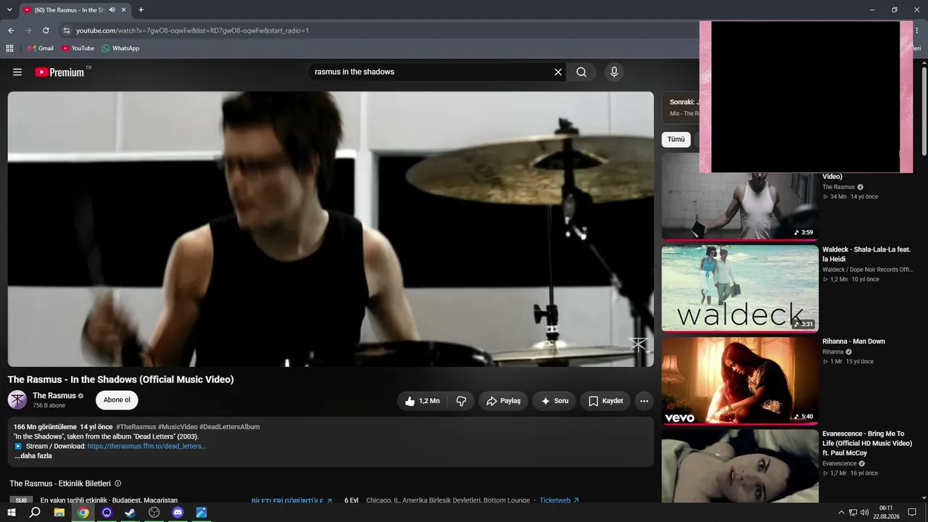Subscribe with the 'Abone ol' button
Screen dimensions: 928x522
[x=117, y=400]
